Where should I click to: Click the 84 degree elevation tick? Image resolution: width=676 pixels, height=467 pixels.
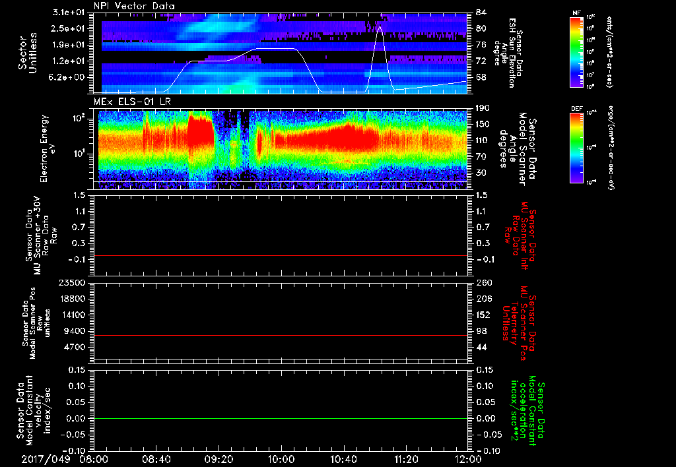481,13
